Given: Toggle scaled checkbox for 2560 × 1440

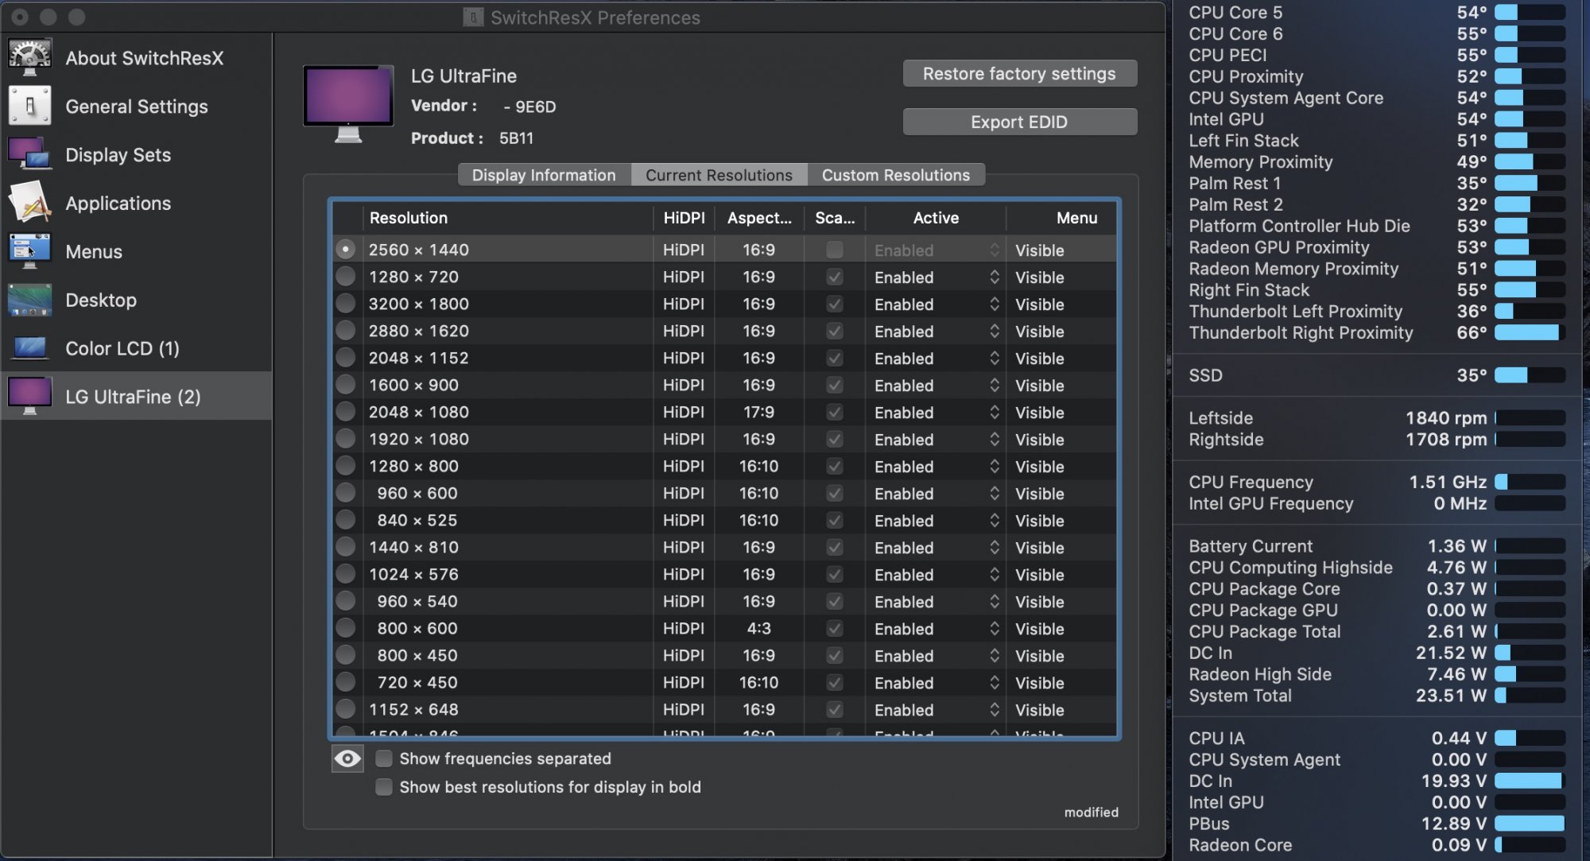Looking at the screenshot, I should [834, 250].
